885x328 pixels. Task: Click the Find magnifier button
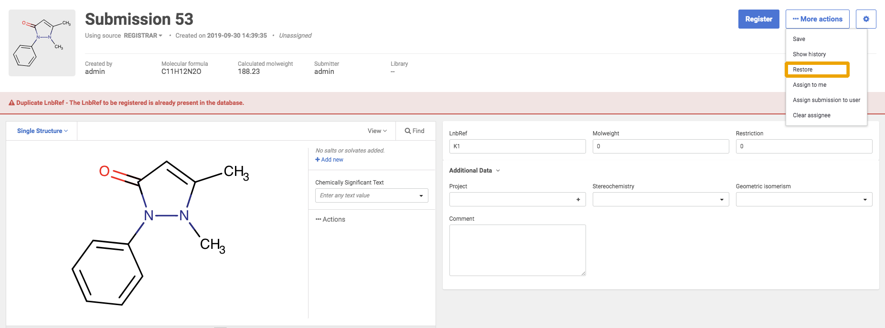(415, 131)
